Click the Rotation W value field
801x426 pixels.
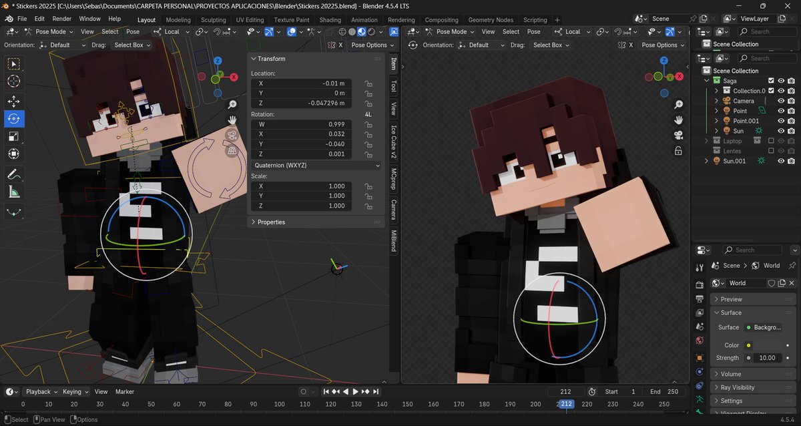(x=301, y=124)
